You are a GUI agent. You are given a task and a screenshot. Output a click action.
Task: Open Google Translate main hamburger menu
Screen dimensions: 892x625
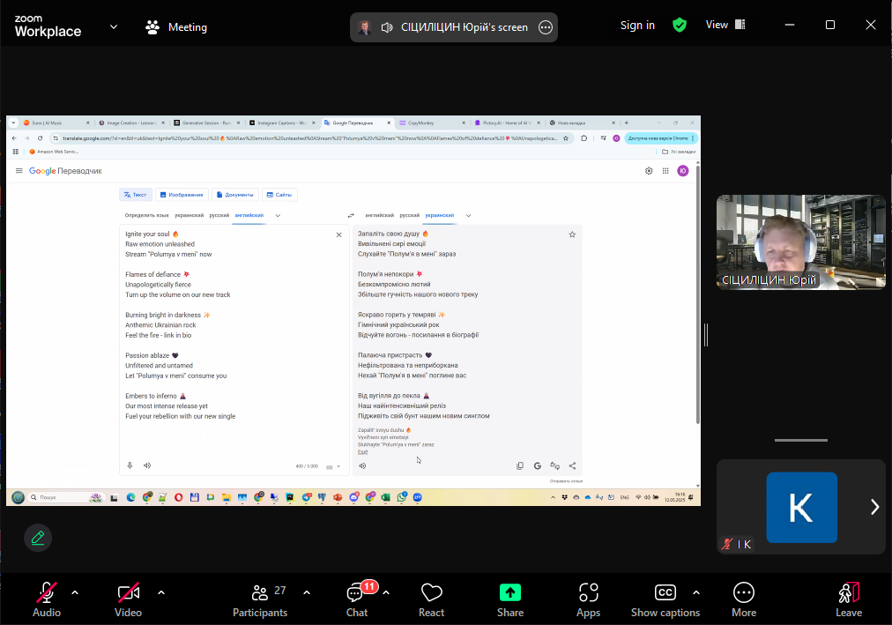[19, 171]
